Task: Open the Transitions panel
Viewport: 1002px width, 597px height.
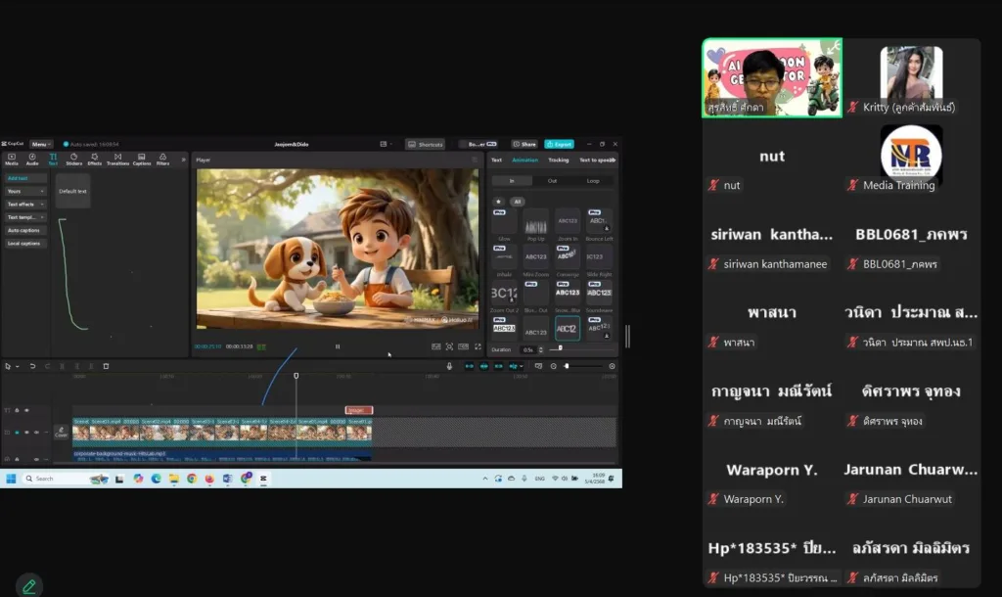Action: pos(117,159)
